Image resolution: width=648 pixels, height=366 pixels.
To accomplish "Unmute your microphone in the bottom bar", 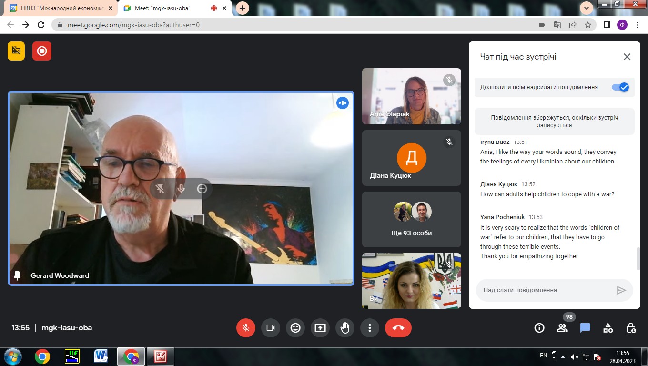I will coord(246,328).
